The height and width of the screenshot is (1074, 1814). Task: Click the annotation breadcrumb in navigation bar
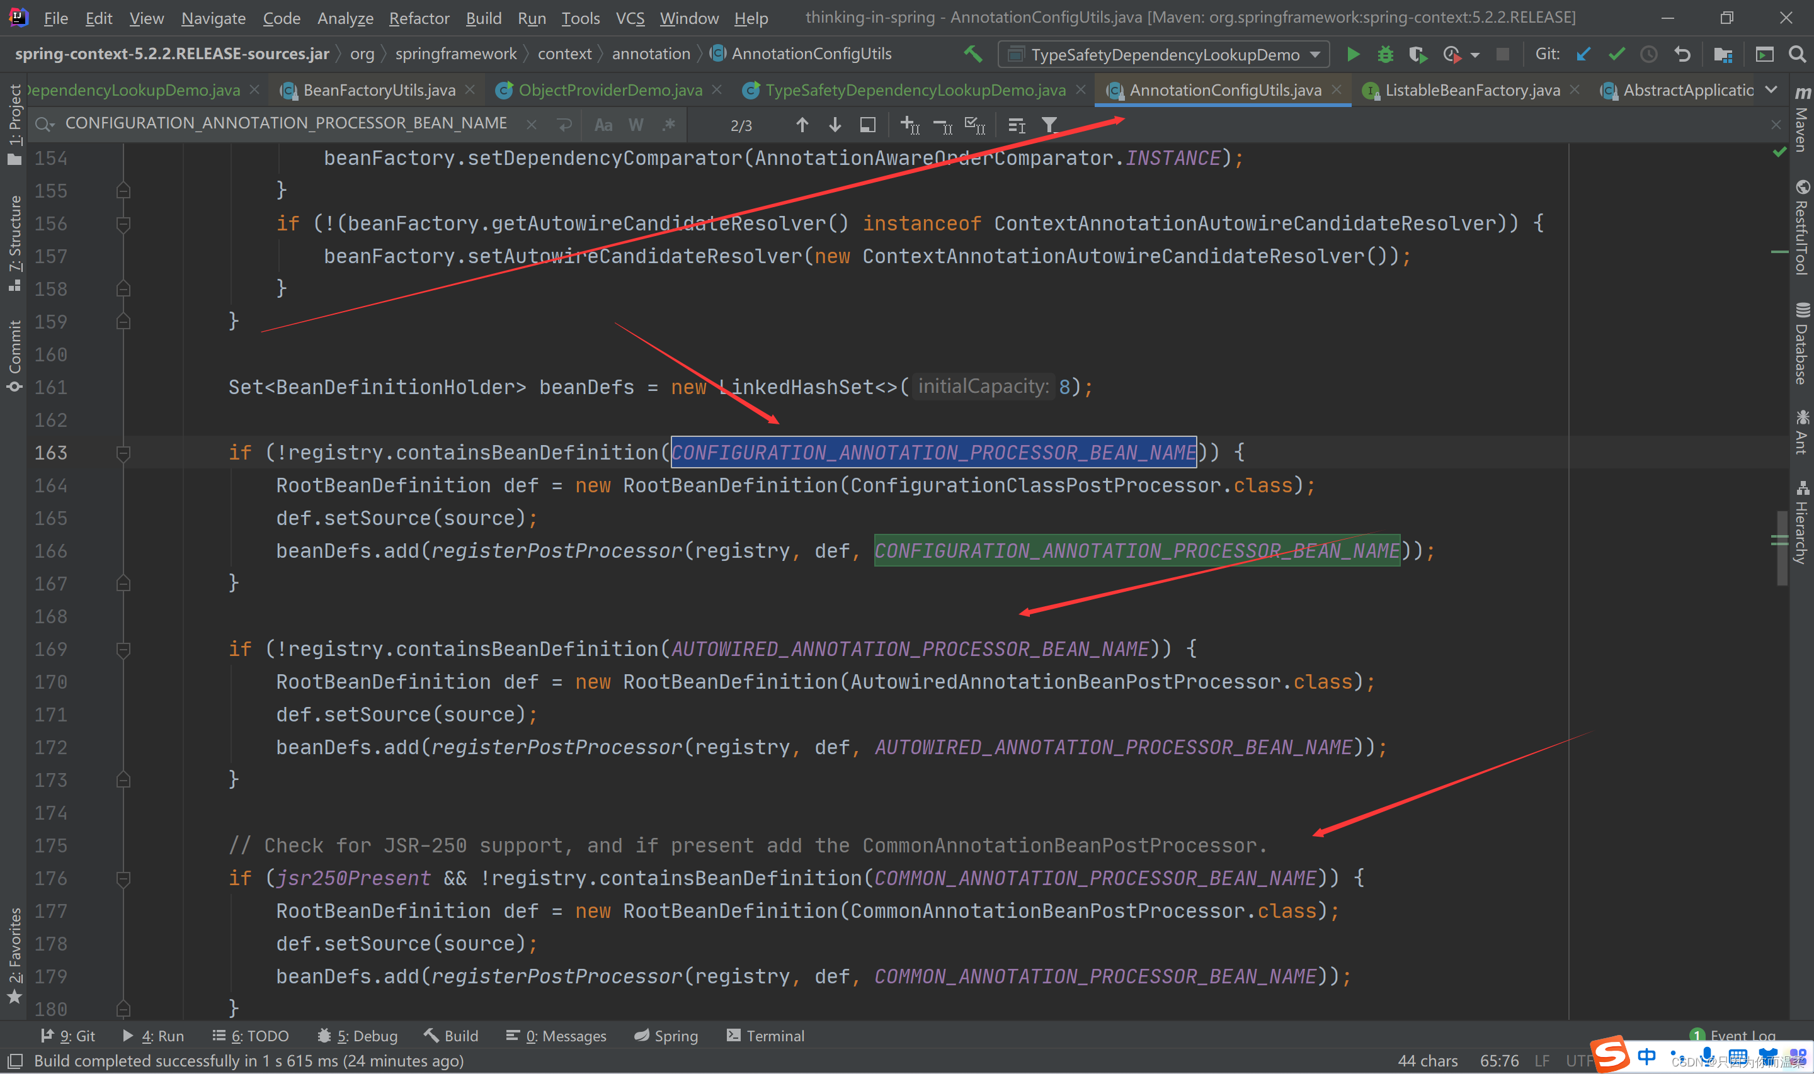651,54
